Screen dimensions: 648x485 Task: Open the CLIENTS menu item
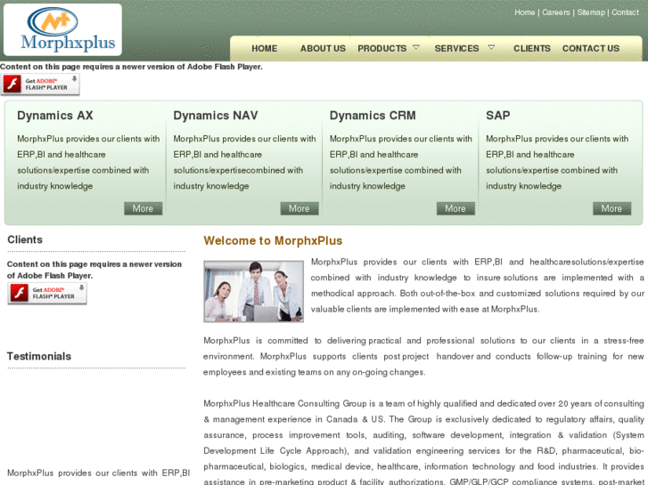point(532,48)
